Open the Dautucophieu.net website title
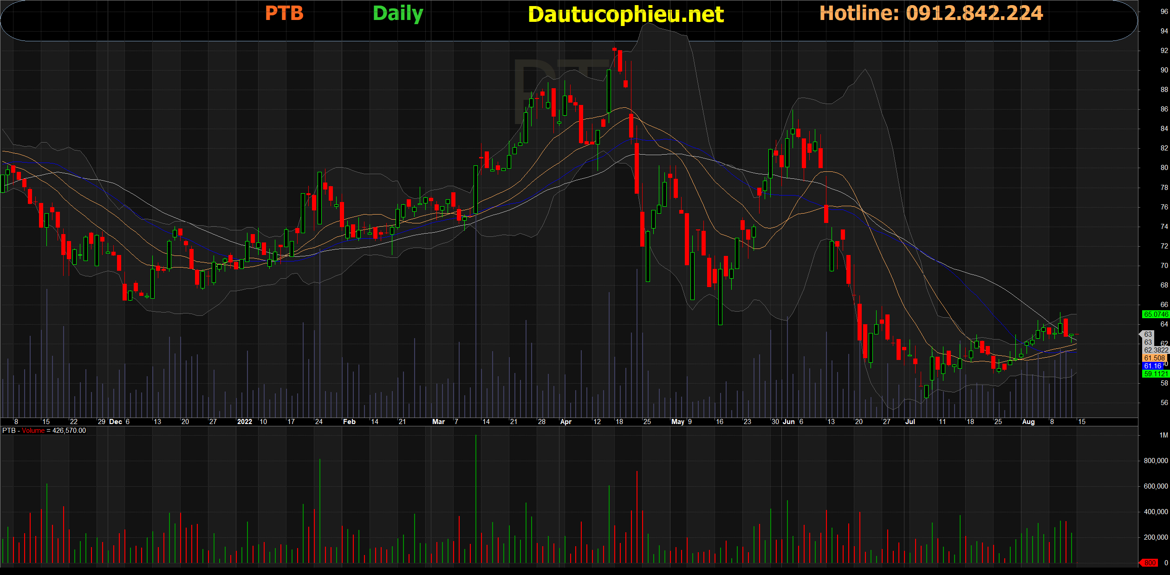This screenshot has width=1170, height=575. tap(625, 14)
